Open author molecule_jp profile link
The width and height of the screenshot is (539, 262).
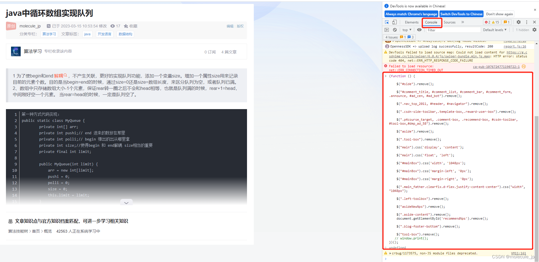(30, 26)
